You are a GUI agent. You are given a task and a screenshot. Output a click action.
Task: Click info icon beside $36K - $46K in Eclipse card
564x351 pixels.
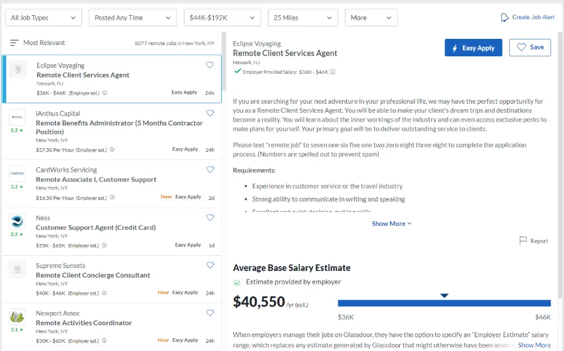105,93
